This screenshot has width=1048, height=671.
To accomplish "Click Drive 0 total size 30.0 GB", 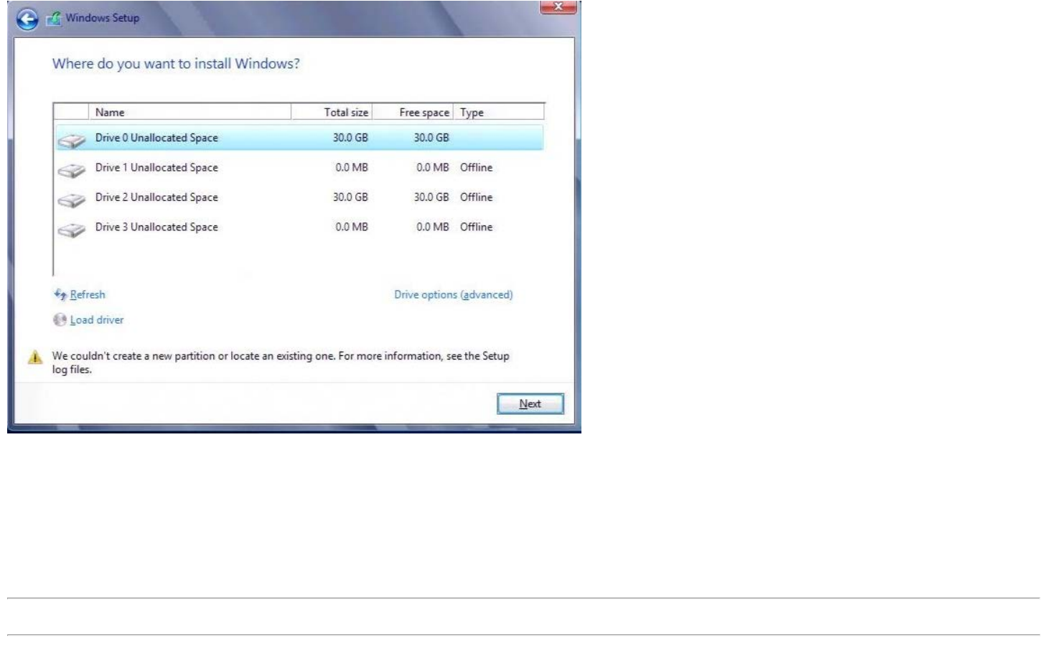I will click(350, 138).
